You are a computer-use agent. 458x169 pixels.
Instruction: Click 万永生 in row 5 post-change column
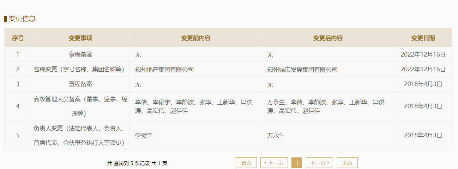point(276,136)
